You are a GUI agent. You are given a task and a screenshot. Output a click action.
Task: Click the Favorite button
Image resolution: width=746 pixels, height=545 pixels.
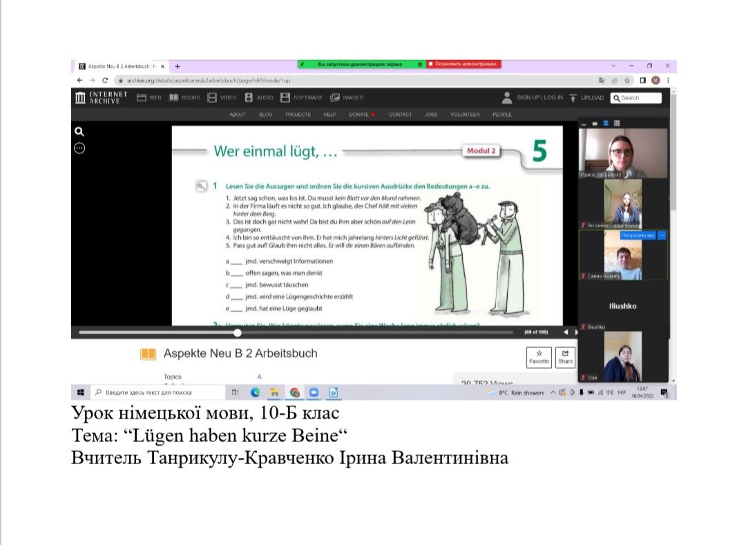tap(539, 356)
